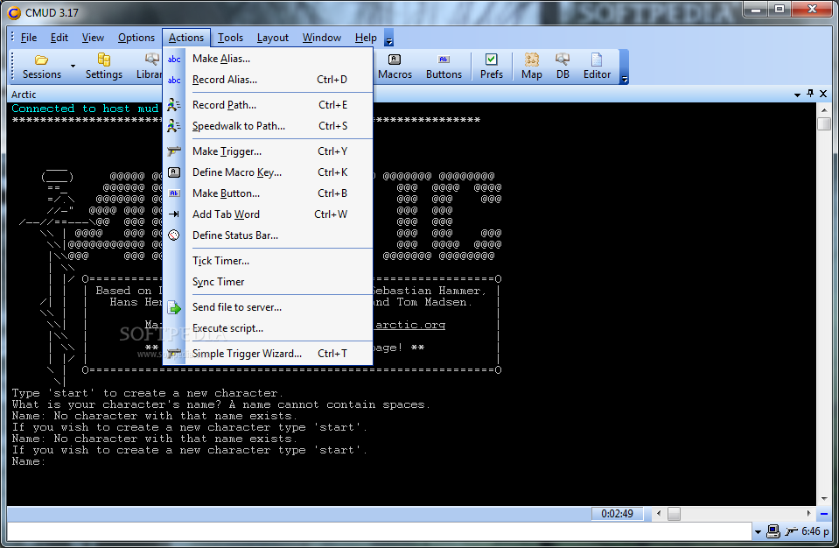Image resolution: width=839 pixels, height=548 pixels.
Task: Choose Execute script... menu entry
Action: 268,328
